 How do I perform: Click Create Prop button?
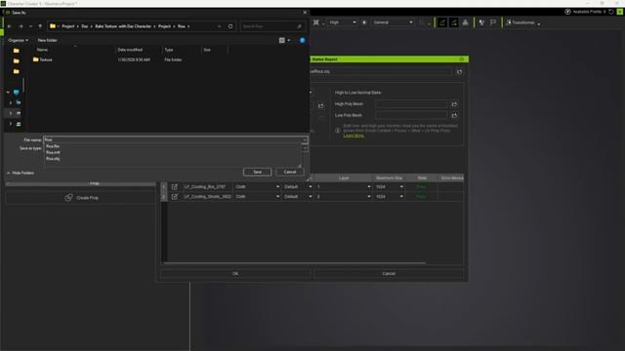81,198
